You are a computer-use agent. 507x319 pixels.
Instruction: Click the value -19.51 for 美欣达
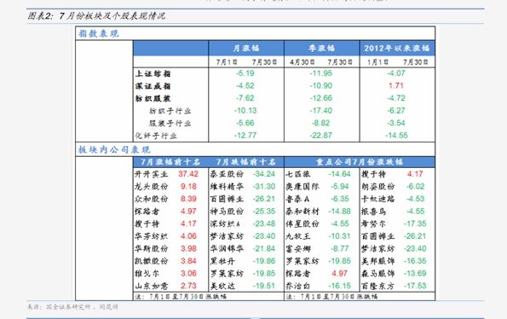[264, 286]
